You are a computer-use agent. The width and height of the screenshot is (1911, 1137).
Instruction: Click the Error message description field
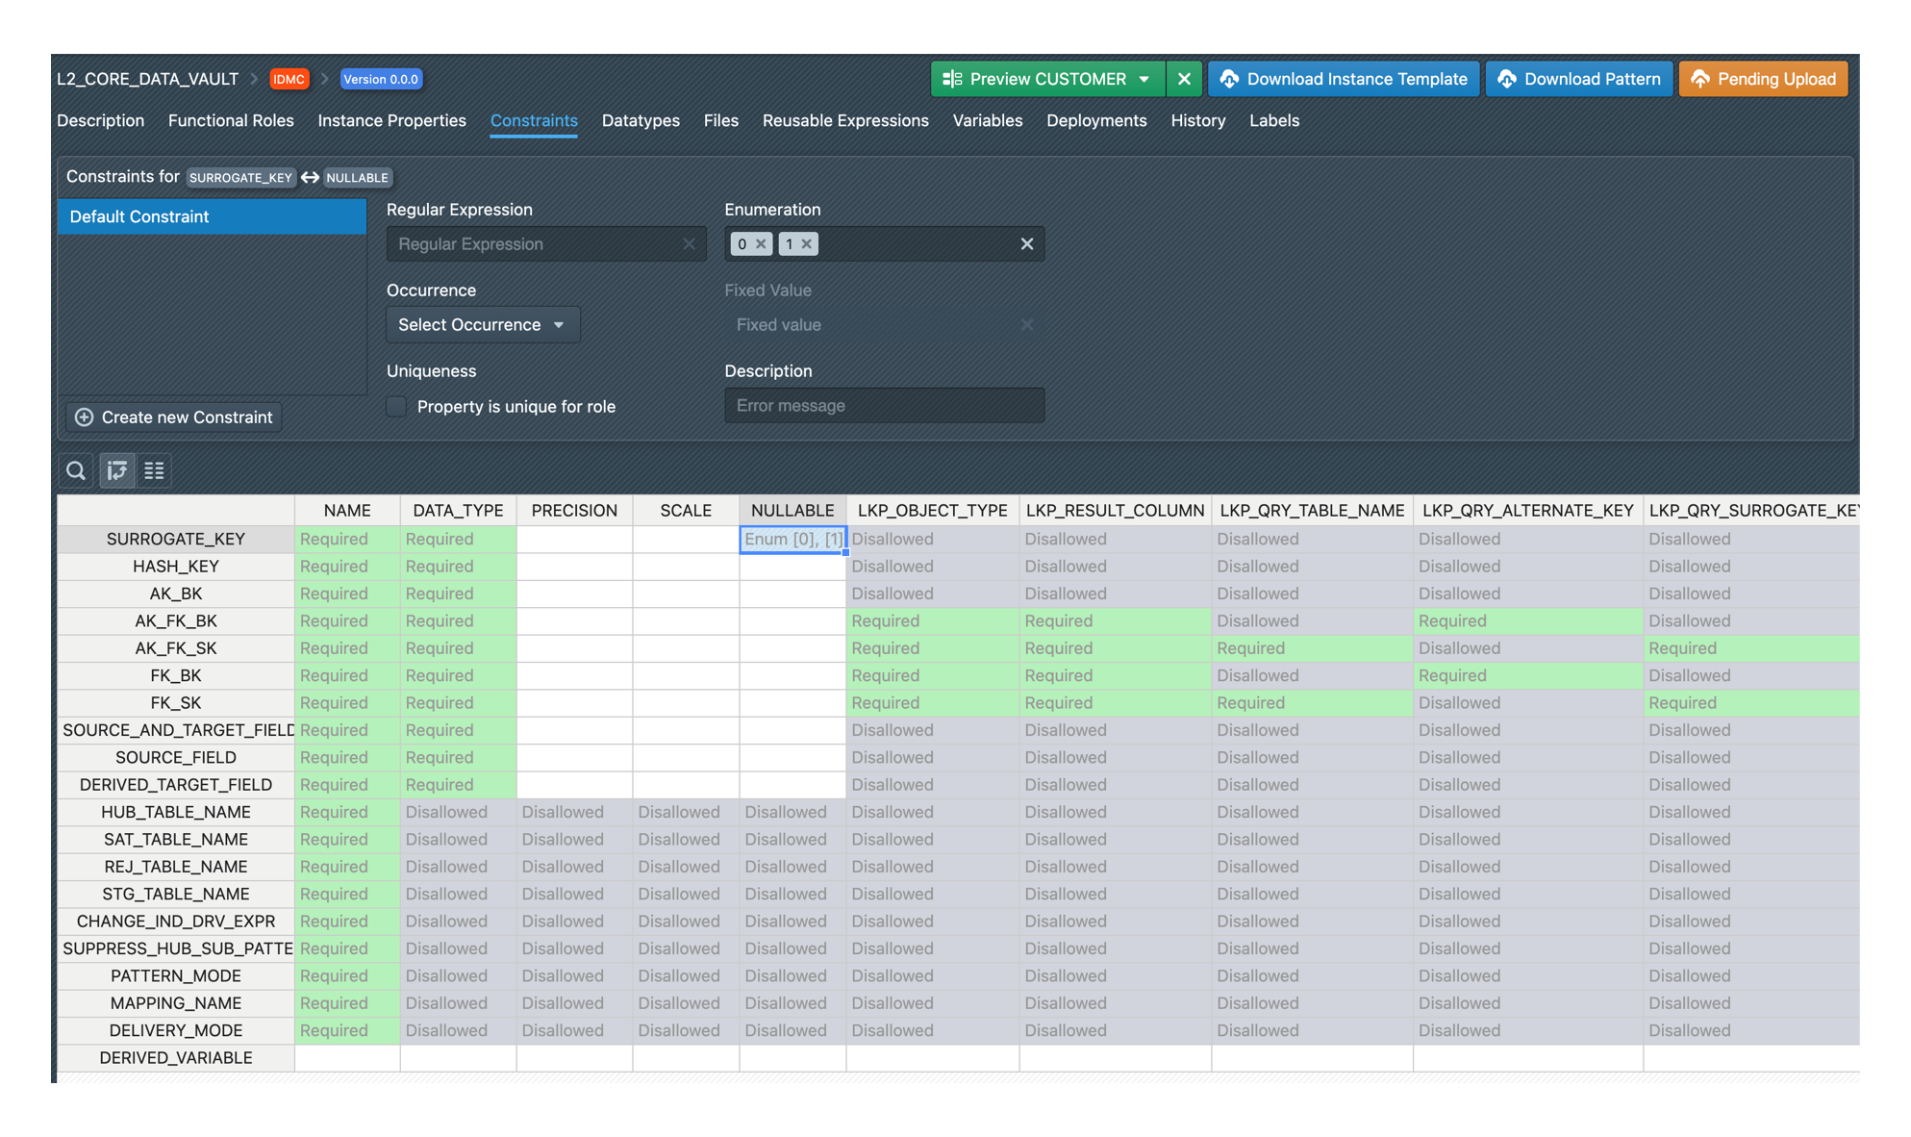coord(884,406)
